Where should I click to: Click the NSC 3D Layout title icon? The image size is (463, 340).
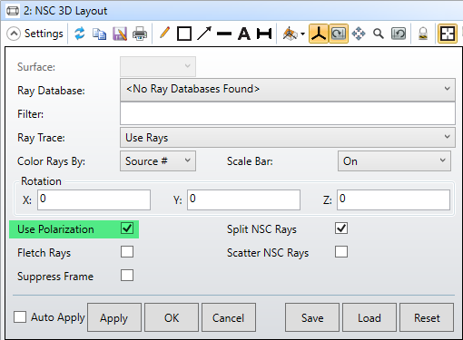coord(13,11)
